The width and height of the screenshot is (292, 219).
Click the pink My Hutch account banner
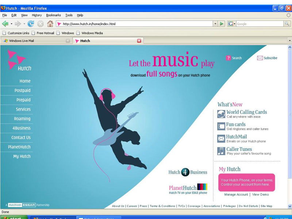[x=247, y=182]
